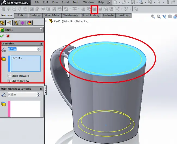
Task: Click the Zoom to Area icon
Action: click(158, 17)
